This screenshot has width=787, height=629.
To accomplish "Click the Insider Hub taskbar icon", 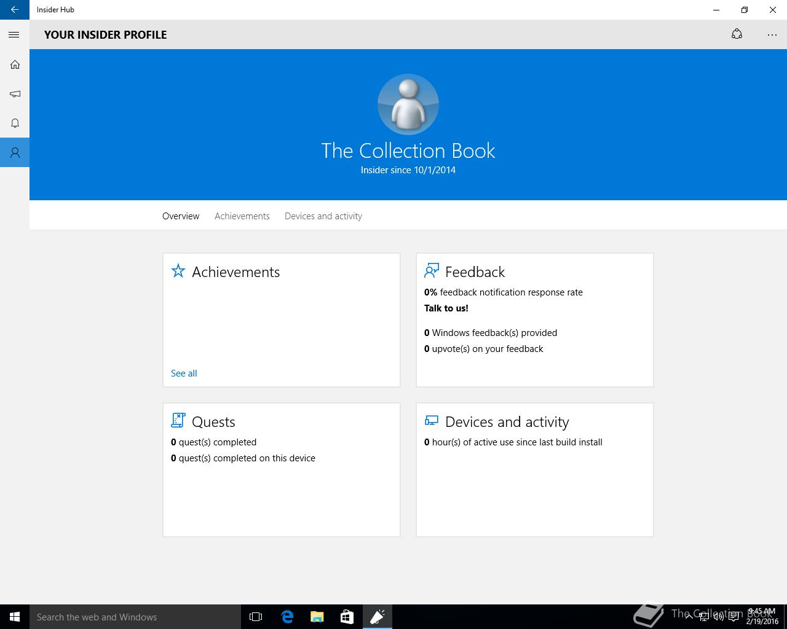I will tap(377, 617).
